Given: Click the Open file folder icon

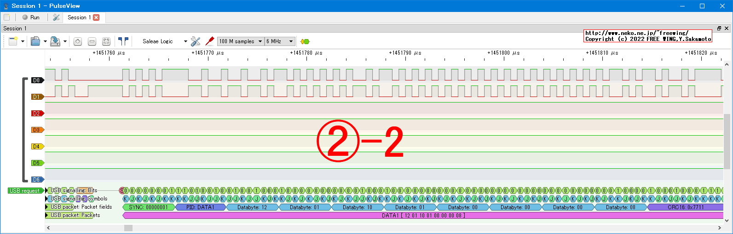Looking at the screenshot, I should click(x=35, y=41).
